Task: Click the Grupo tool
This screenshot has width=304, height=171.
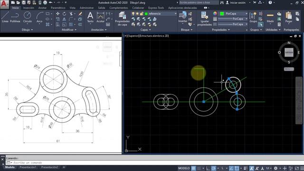Action: [253, 17]
